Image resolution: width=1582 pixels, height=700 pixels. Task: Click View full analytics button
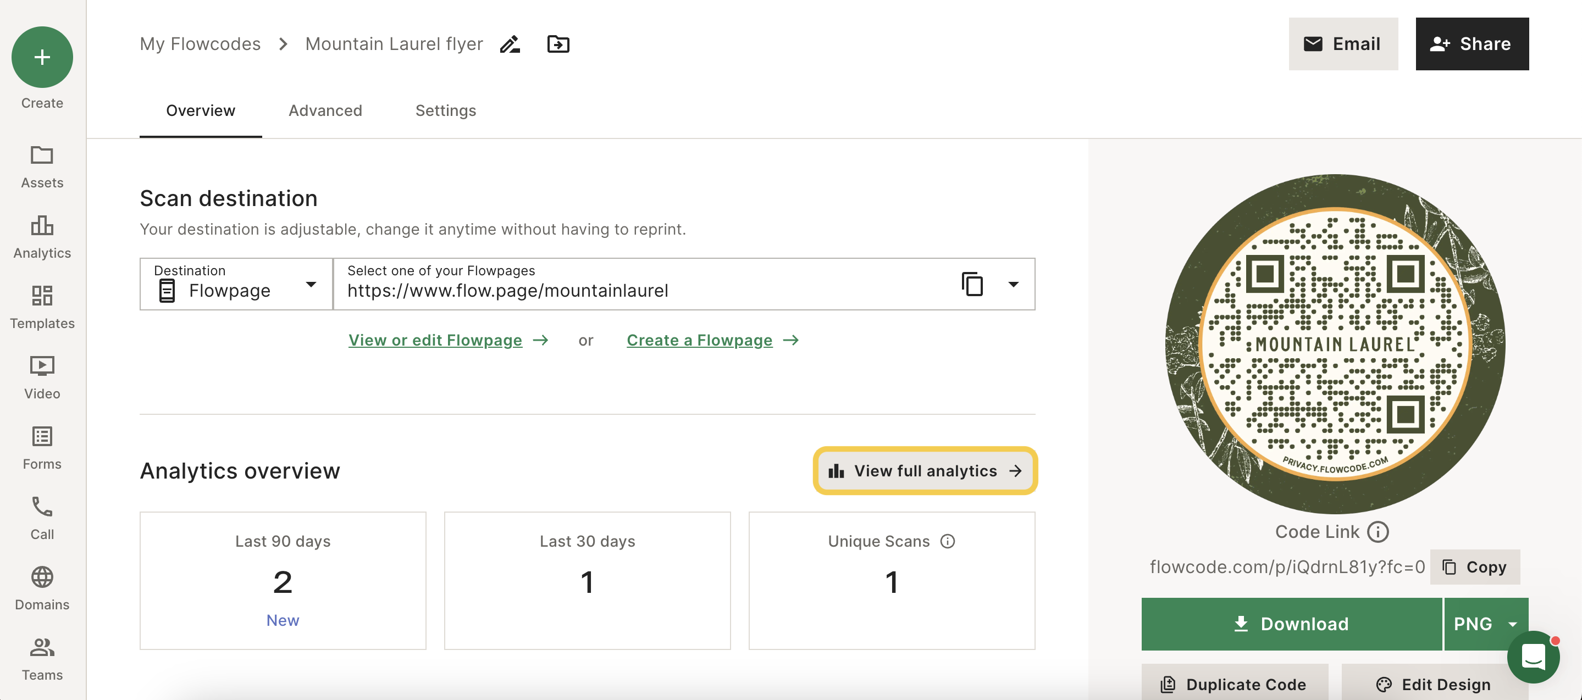point(925,471)
